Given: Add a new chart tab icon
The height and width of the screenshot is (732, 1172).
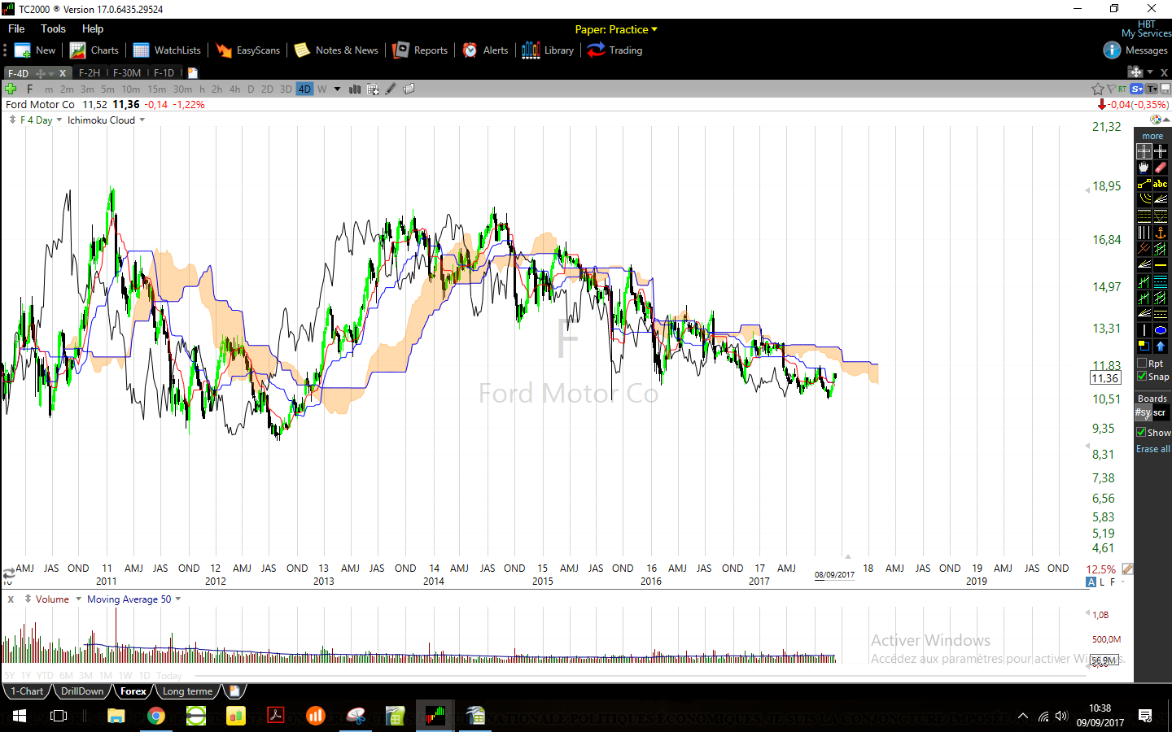Looking at the screenshot, I should point(193,73).
